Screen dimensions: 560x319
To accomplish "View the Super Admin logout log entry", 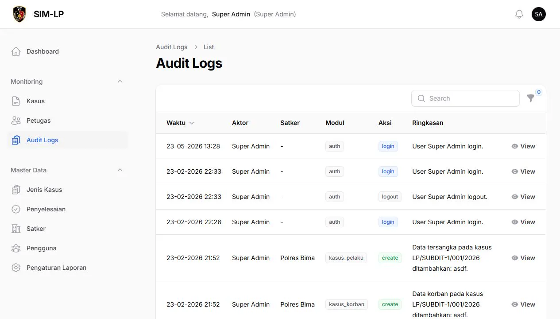I will point(523,197).
